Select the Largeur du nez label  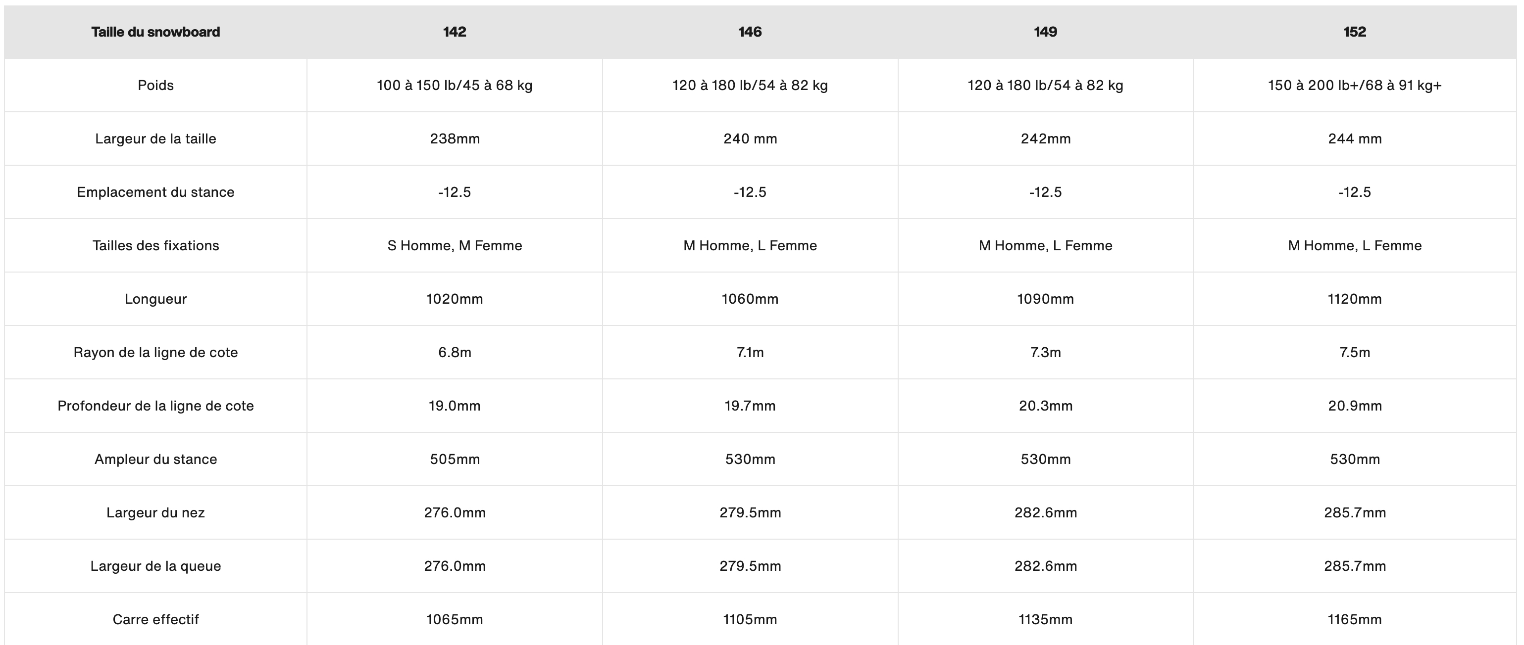(x=155, y=512)
